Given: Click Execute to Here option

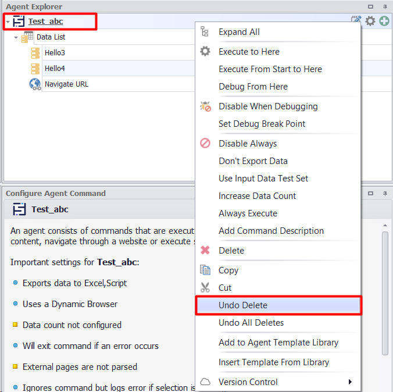Looking at the screenshot, I should [x=249, y=52].
